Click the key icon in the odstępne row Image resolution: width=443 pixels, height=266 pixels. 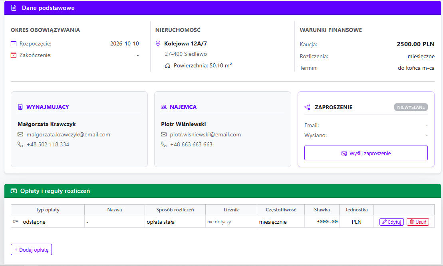tap(16, 221)
